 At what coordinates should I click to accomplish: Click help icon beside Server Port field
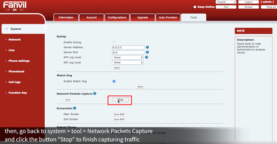pyautogui.click(x=147, y=52)
